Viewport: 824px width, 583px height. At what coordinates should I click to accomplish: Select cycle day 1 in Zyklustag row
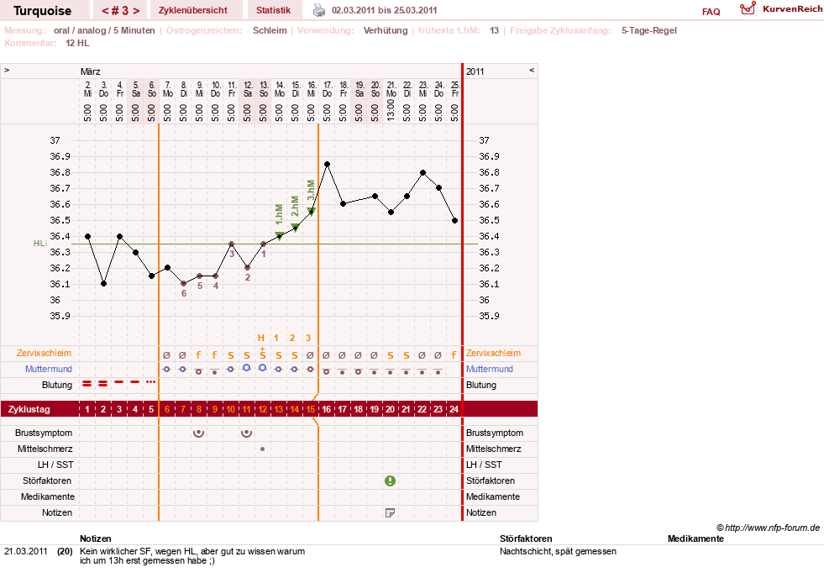tap(87, 409)
